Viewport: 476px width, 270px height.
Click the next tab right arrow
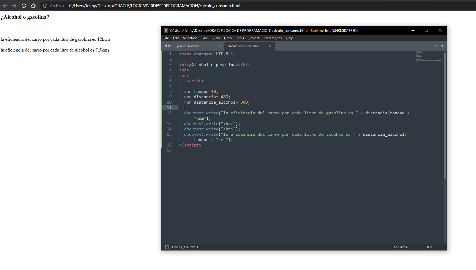tap(170, 46)
